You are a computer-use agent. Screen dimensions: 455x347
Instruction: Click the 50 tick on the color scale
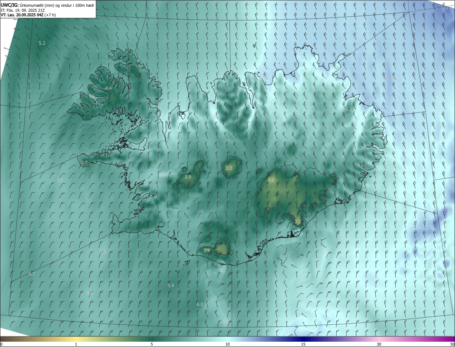coord(452,344)
